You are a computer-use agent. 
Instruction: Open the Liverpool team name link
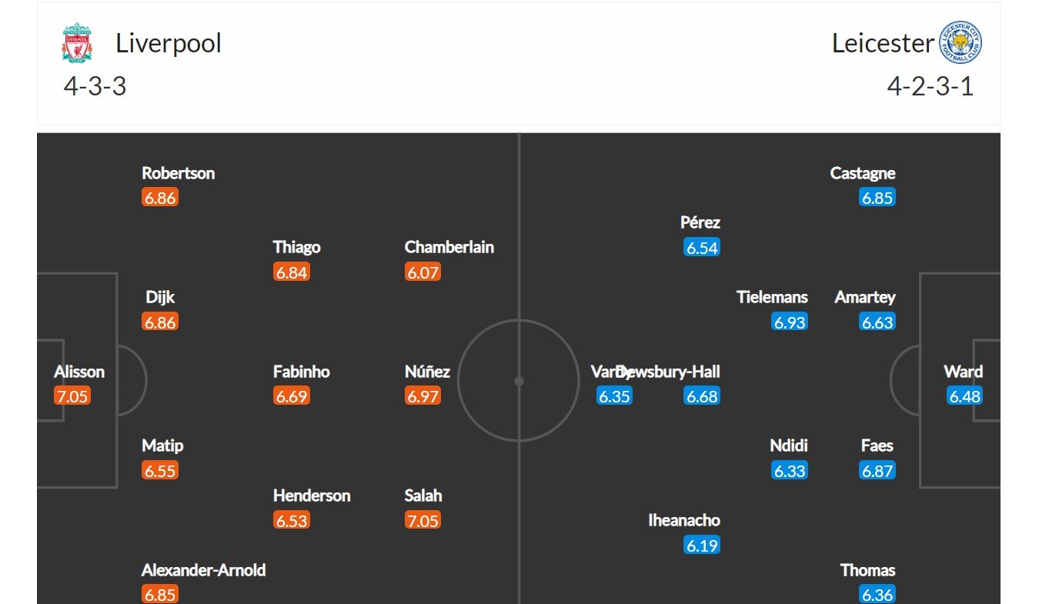[x=169, y=42]
